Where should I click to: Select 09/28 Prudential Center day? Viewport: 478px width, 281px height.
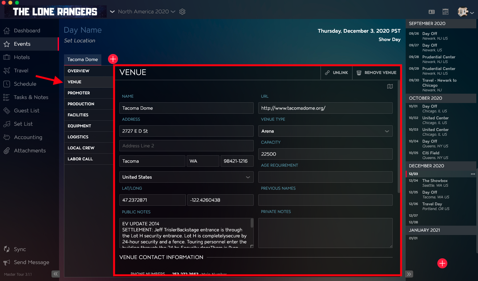pos(441,59)
